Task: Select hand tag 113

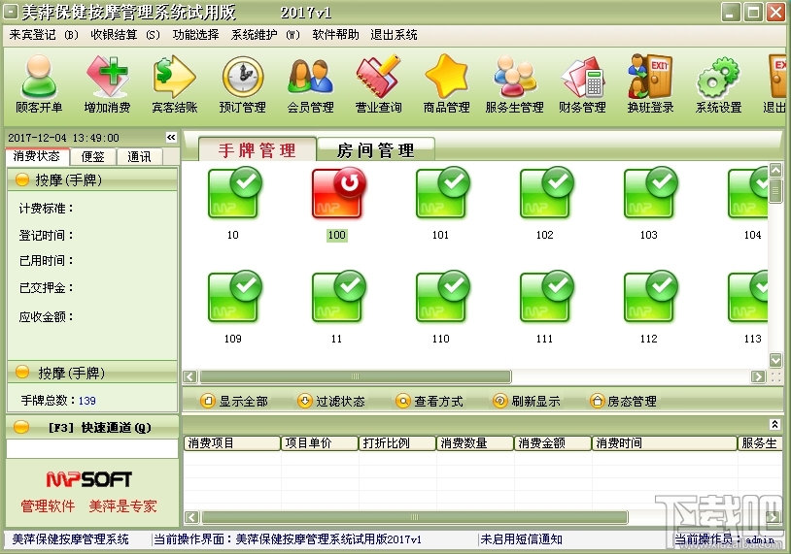Action: point(747,297)
